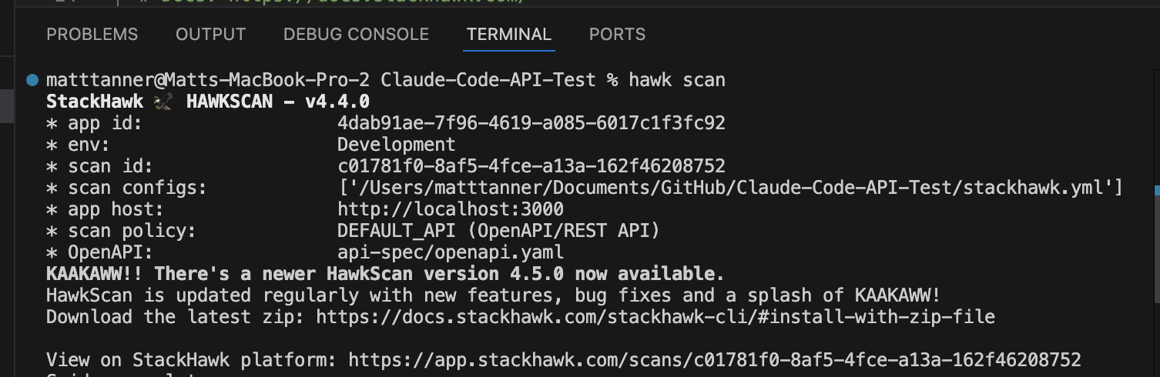Viewport: 1160px width, 377px height.
Task: Click the scan id value starting with c01781f0
Action: 531,166
